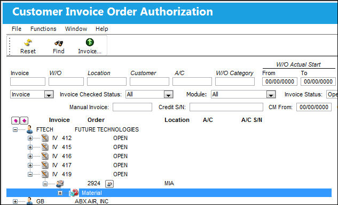Image resolution: width=338 pixels, height=205 pixels.
Task: Click order number 2924
Action: (x=94, y=183)
